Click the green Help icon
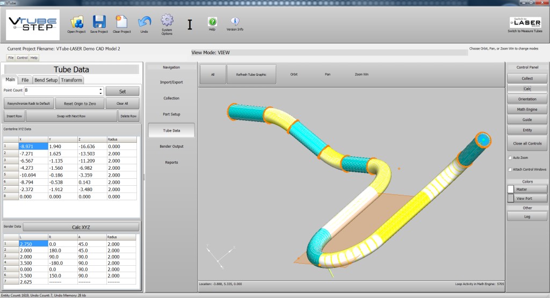 click(212, 21)
